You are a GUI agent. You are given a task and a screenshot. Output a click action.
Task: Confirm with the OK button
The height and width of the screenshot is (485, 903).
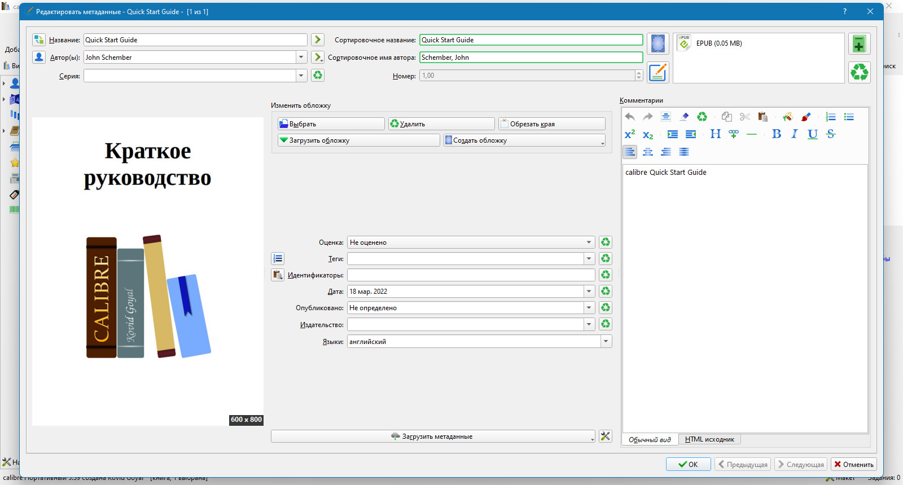[x=688, y=464]
